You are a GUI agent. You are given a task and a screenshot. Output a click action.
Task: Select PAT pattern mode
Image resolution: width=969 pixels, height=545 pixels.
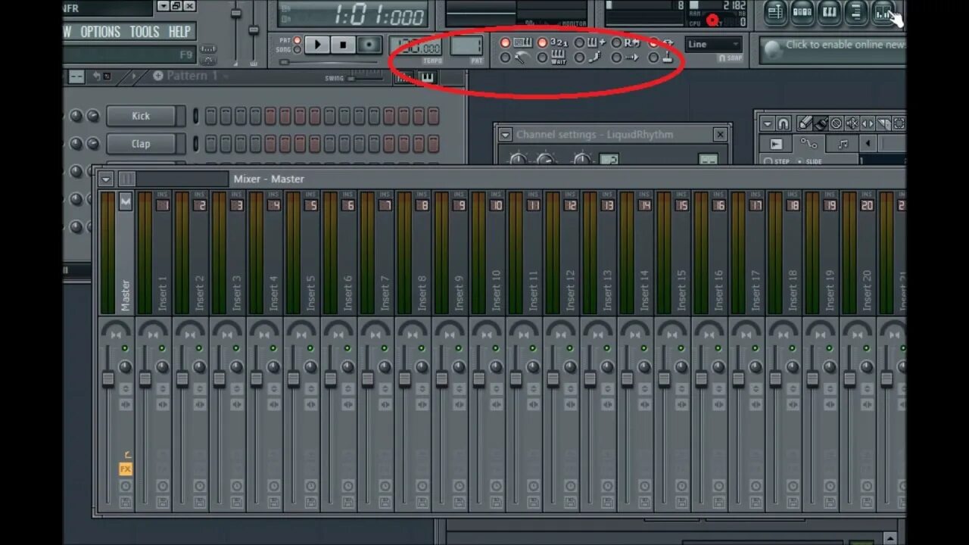click(x=297, y=40)
